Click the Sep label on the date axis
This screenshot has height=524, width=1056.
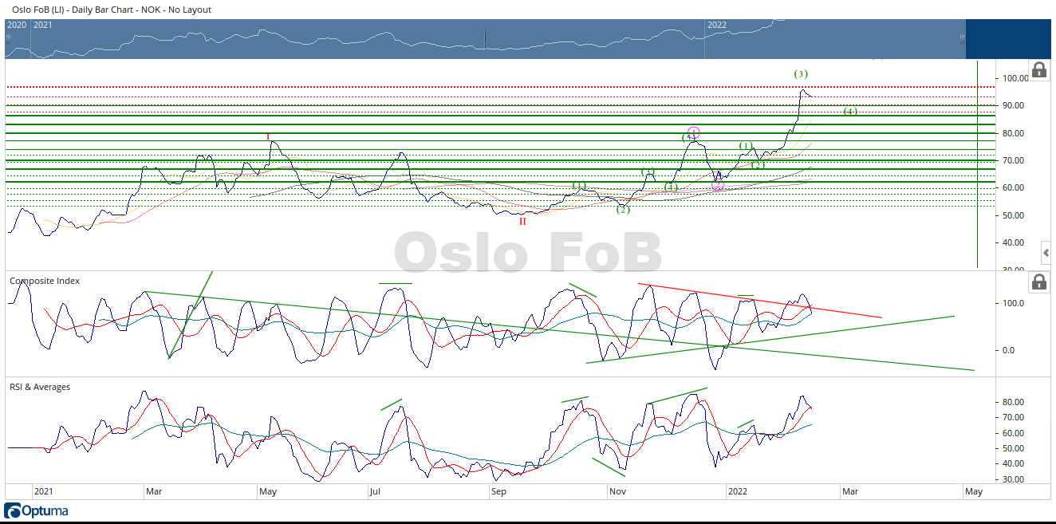[498, 491]
